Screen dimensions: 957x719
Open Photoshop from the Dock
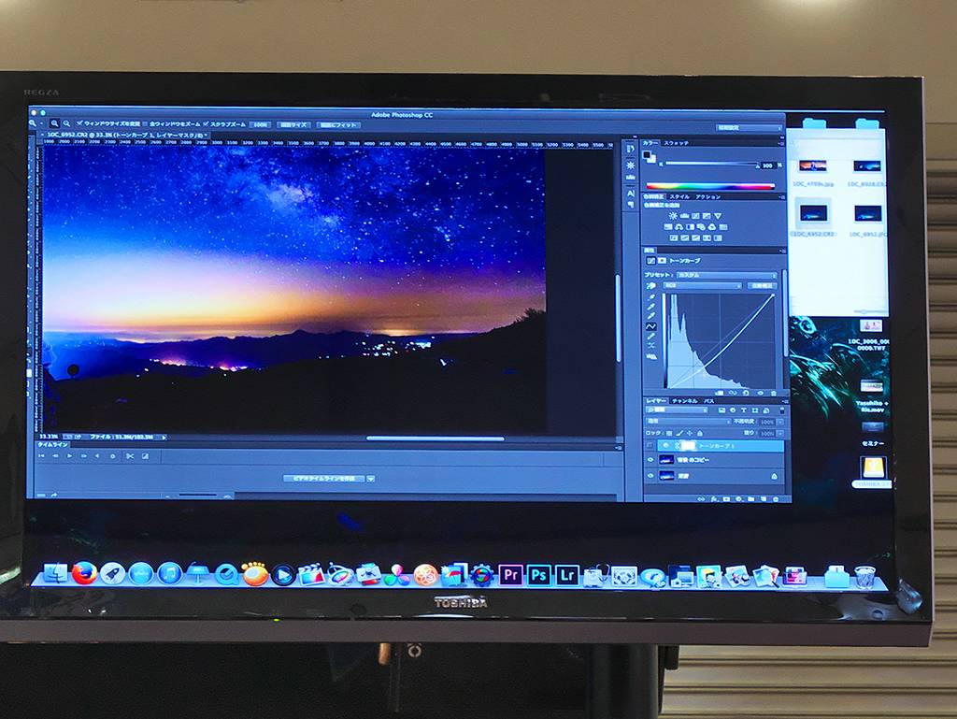[538, 575]
